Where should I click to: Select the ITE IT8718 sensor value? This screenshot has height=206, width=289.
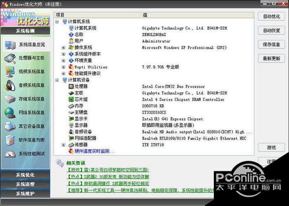[153, 145]
